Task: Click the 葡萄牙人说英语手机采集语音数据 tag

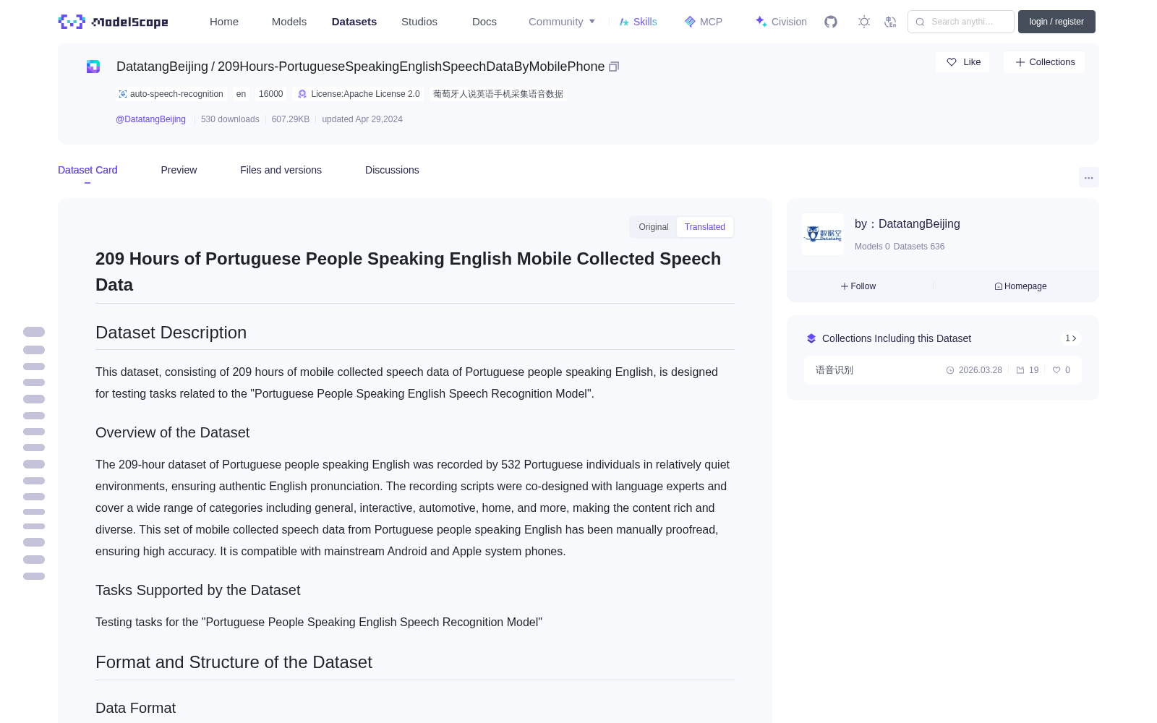Action: 498,94
